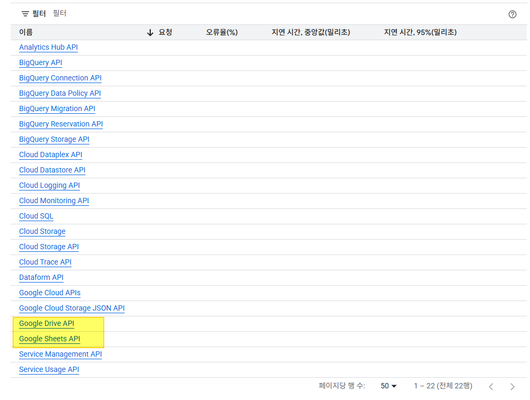The height and width of the screenshot is (400, 530).
Task: Click the filter icon
Action: click(x=25, y=14)
